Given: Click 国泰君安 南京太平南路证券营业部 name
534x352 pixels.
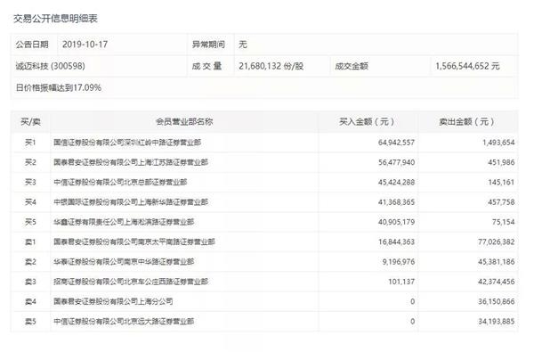Looking at the screenshot, I should 134,241.
